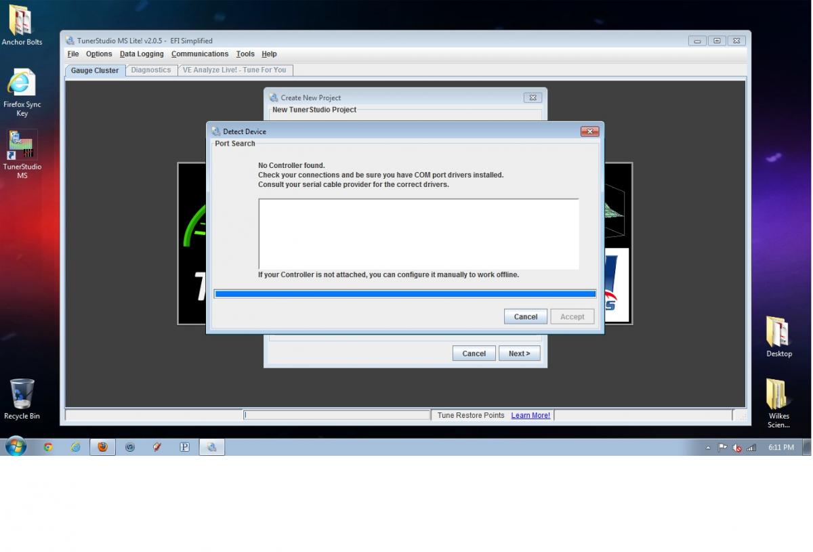Screen dimensions: 813x552
Task: Open the Learn More! link
Action: tap(530, 415)
